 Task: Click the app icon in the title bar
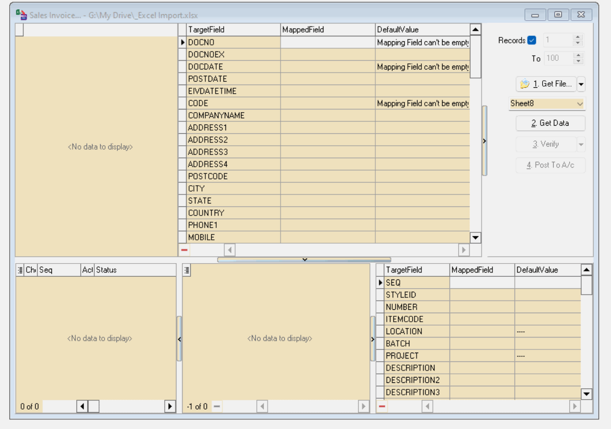[x=21, y=15]
